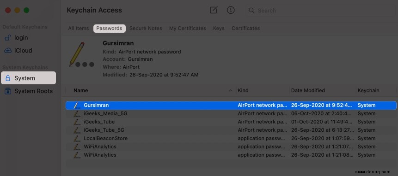Image resolution: width=398 pixels, height=176 pixels.
Task: Open the info (i) button in toolbar
Action: coord(231,10)
